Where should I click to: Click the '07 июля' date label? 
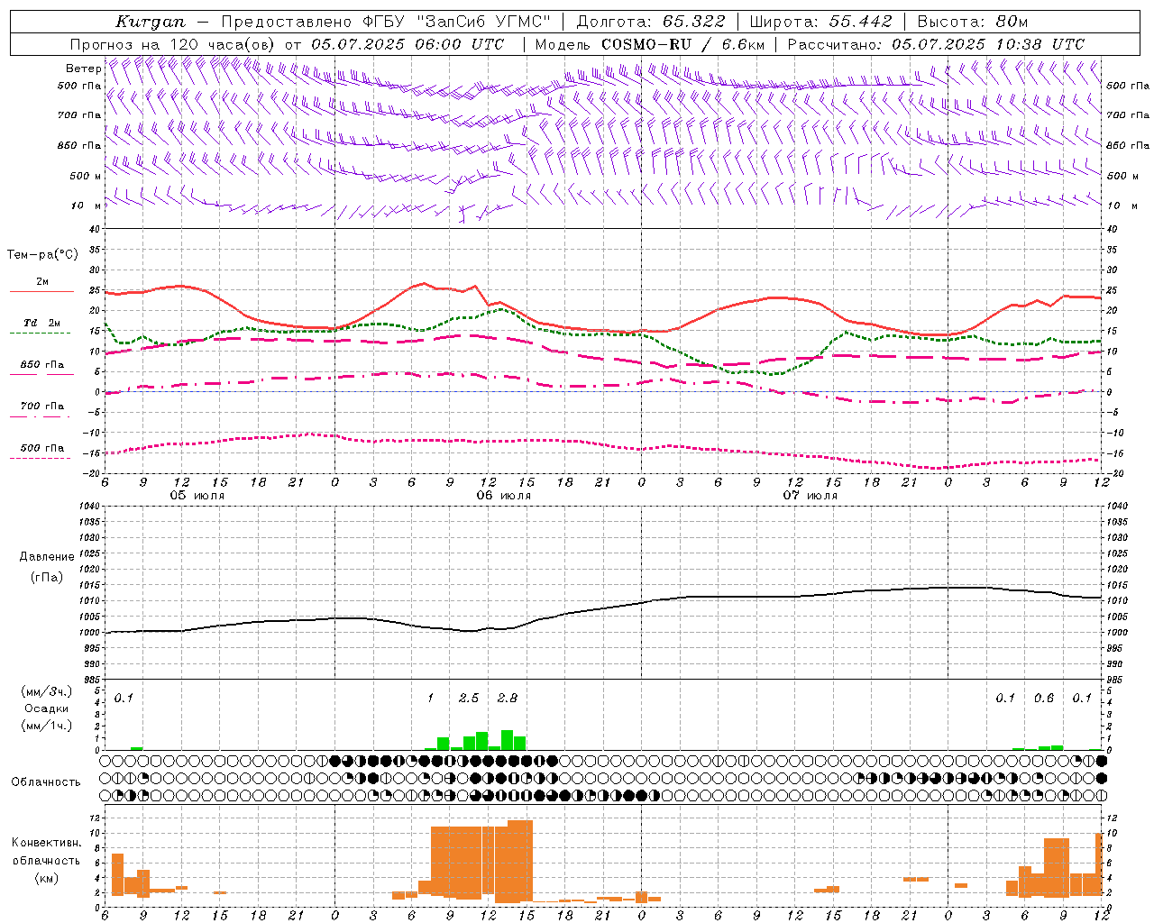[x=810, y=496]
